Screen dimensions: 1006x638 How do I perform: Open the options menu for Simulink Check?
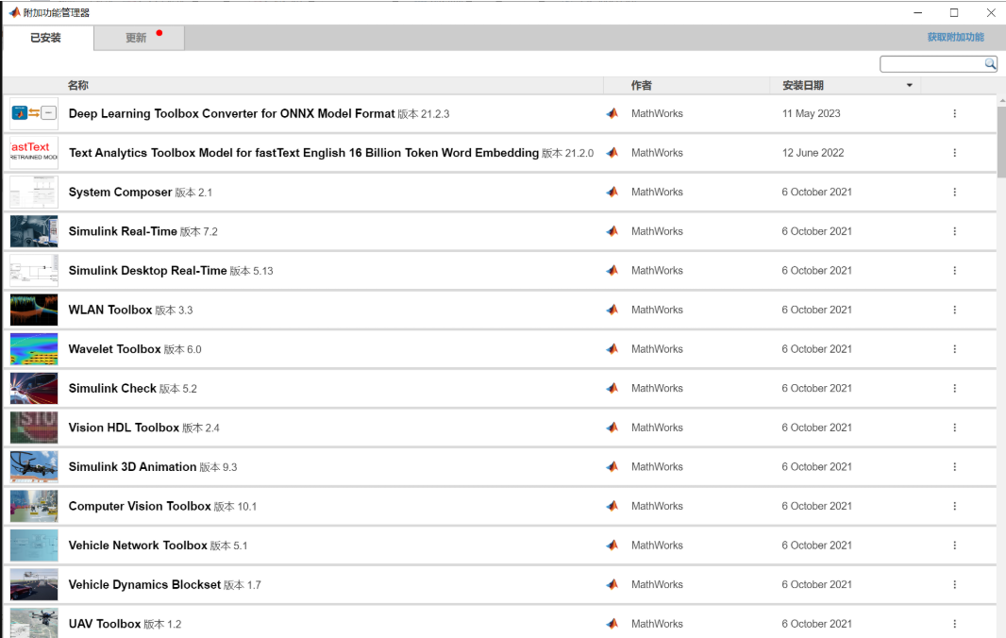[954, 388]
